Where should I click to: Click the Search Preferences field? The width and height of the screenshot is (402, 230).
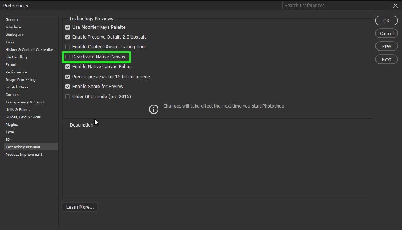tap(333, 5)
